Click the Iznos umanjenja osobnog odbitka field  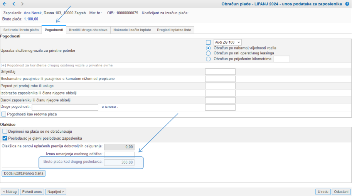(119, 154)
